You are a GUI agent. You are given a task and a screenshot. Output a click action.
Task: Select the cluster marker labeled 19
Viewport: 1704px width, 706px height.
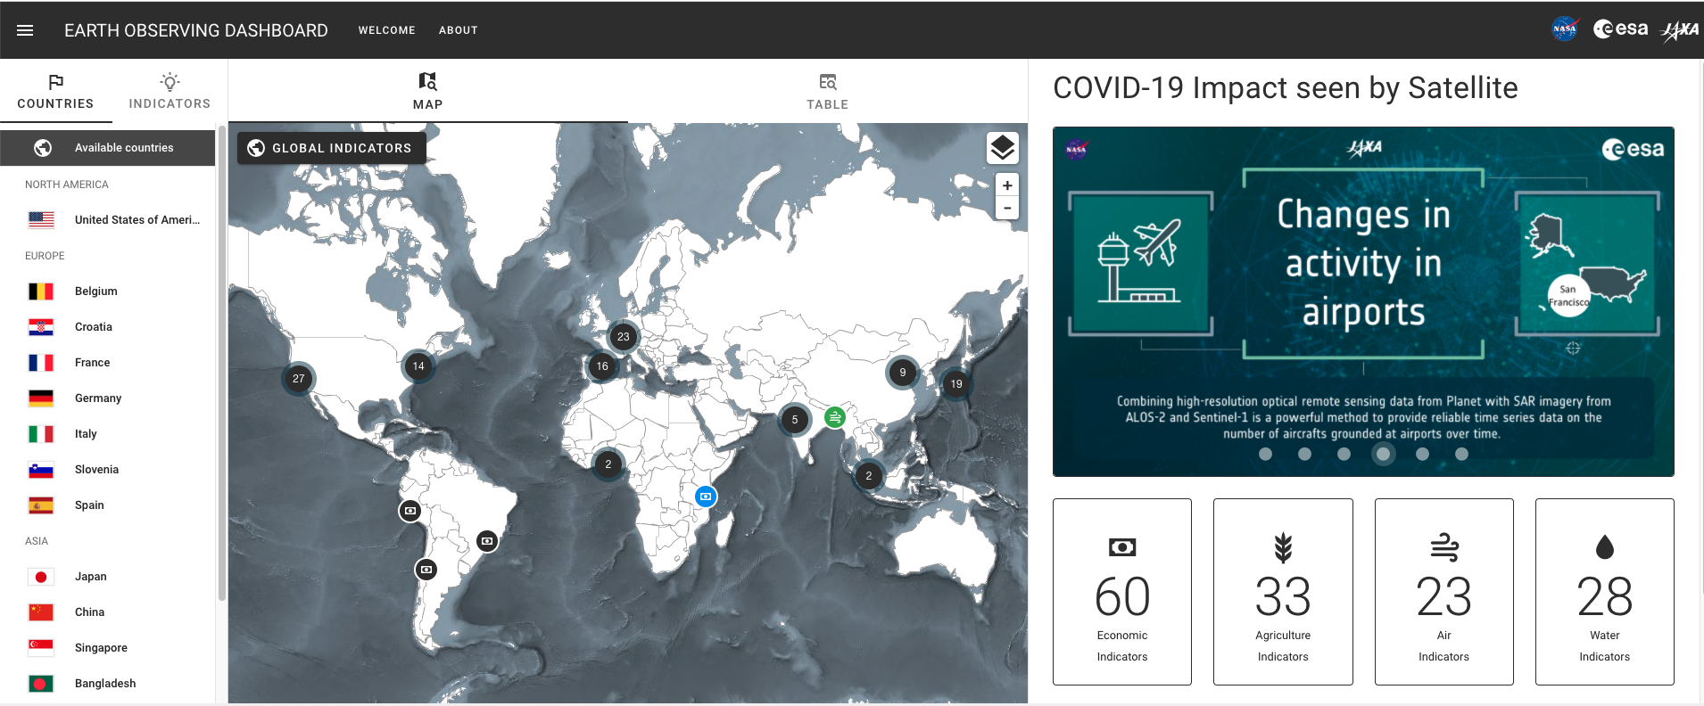(x=956, y=384)
